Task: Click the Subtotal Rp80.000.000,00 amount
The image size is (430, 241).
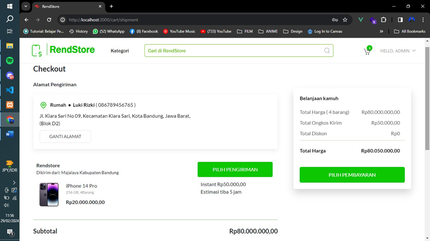Action: click(x=253, y=231)
